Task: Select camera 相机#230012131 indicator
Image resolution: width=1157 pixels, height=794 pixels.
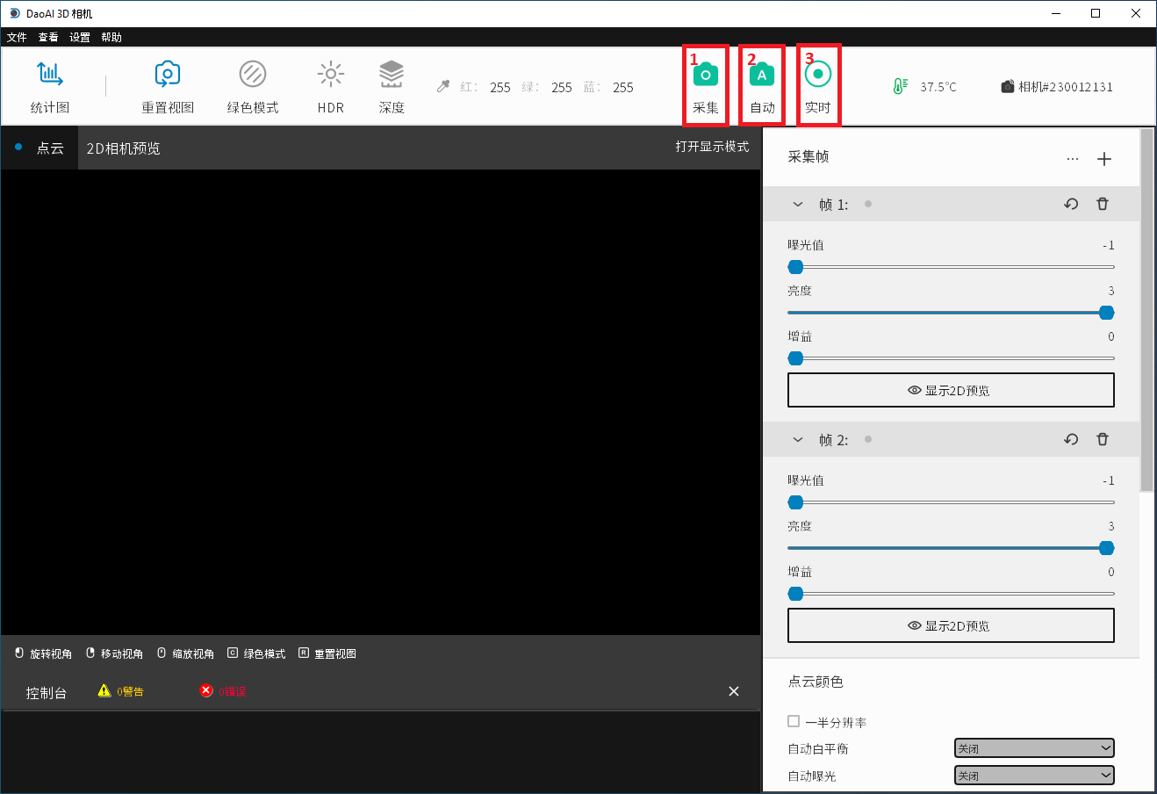Action: point(1057,87)
